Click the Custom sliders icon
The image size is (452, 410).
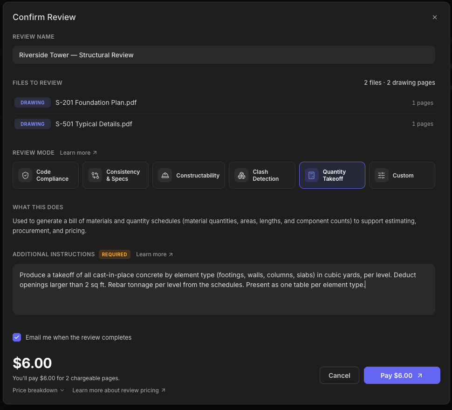(x=381, y=175)
